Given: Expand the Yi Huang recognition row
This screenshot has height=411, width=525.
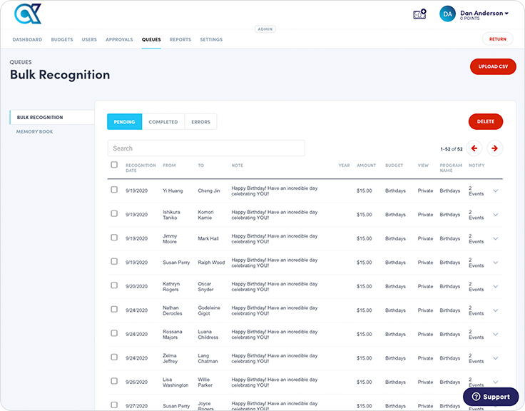Looking at the screenshot, I should [x=496, y=191].
